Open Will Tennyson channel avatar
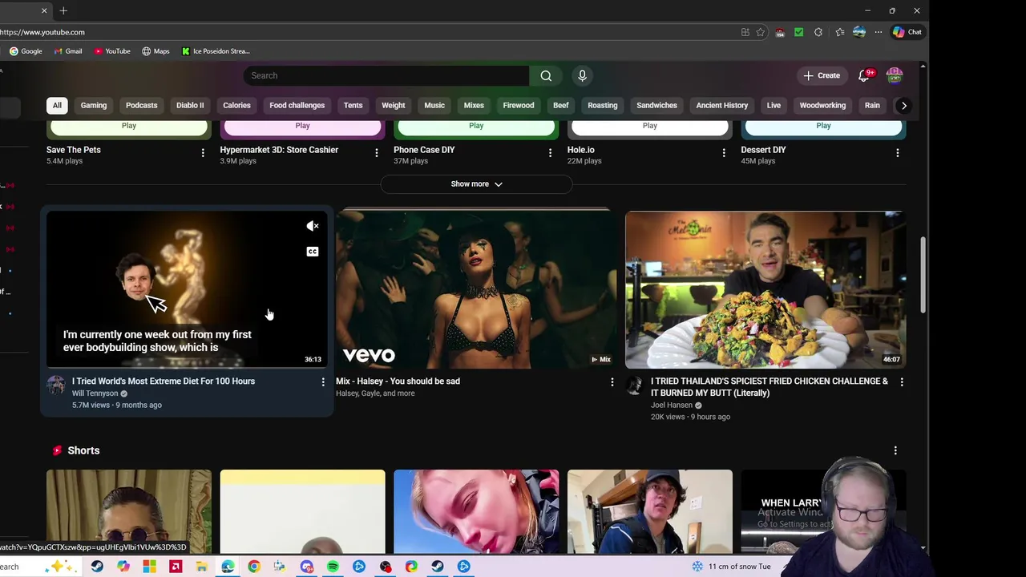This screenshot has width=1026, height=577. coord(55,385)
